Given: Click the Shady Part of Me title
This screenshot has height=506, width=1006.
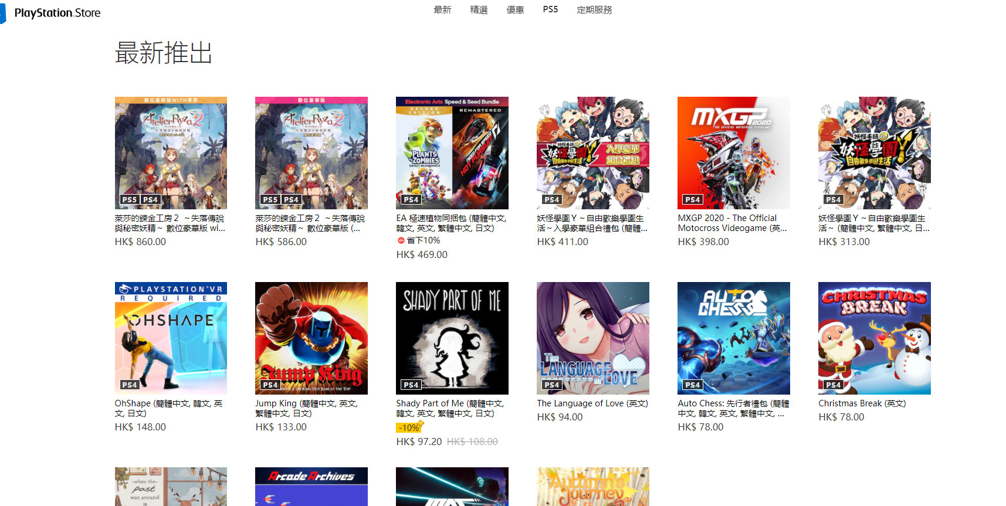Looking at the screenshot, I should pyautogui.click(x=450, y=408).
